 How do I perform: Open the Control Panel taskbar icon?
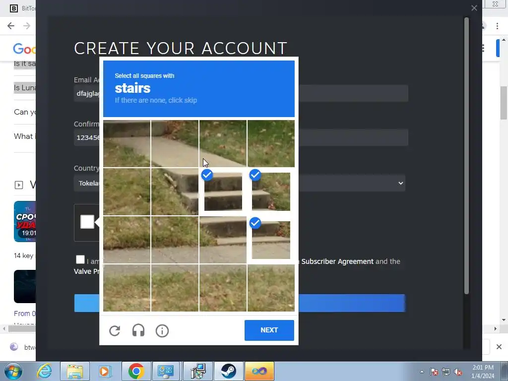click(x=166, y=371)
